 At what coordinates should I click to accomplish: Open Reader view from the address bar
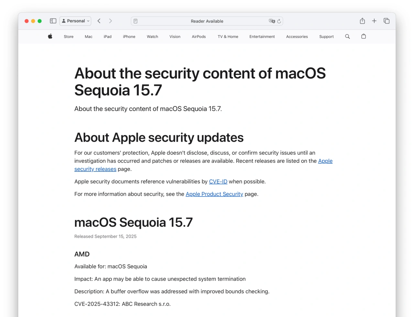coord(135,21)
